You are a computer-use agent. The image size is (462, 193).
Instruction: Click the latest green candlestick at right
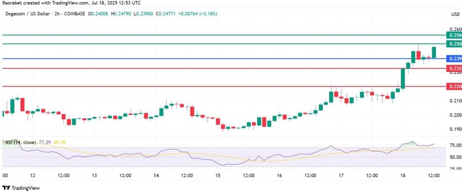(434, 52)
